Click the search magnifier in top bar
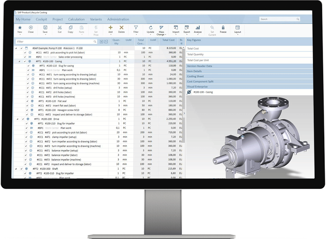The height and width of the screenshot is (239, 326). (x=298, y=19)
